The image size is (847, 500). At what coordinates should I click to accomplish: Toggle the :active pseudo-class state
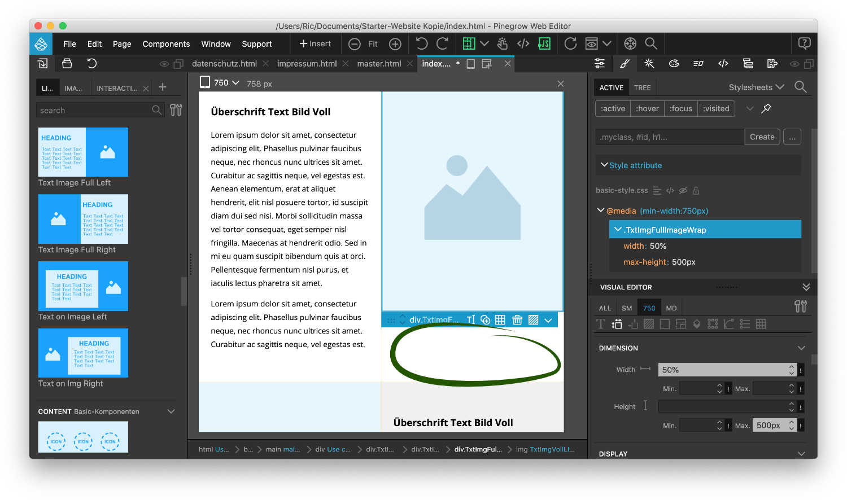pyautogui.click(x=613, y=108)
